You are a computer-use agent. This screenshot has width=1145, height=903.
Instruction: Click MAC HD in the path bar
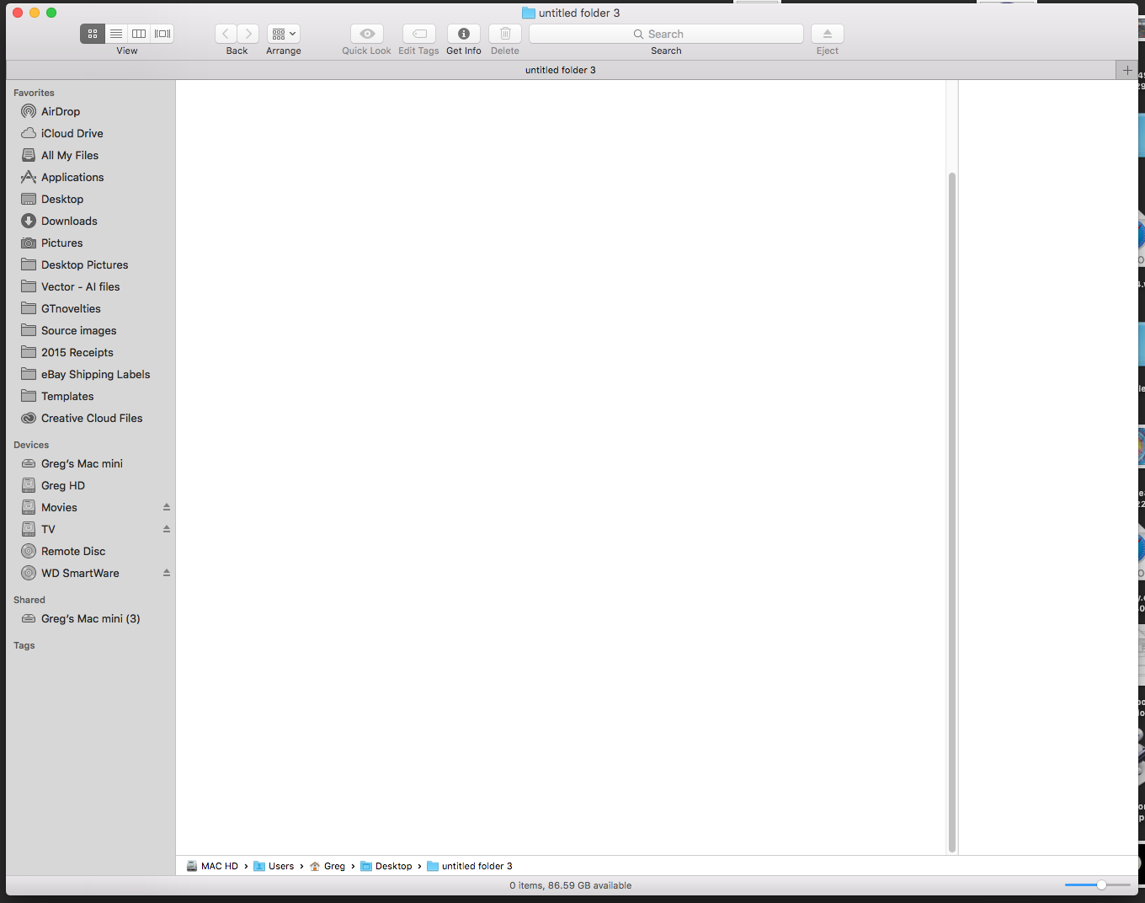pos(212,866)
